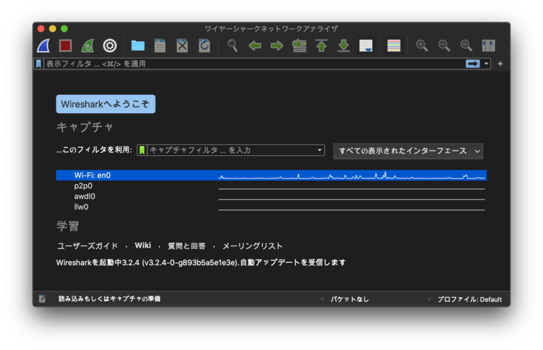Open ユーザーズガイド link
The height and width of the screenshot is (350, 543).
click(88, 246)
